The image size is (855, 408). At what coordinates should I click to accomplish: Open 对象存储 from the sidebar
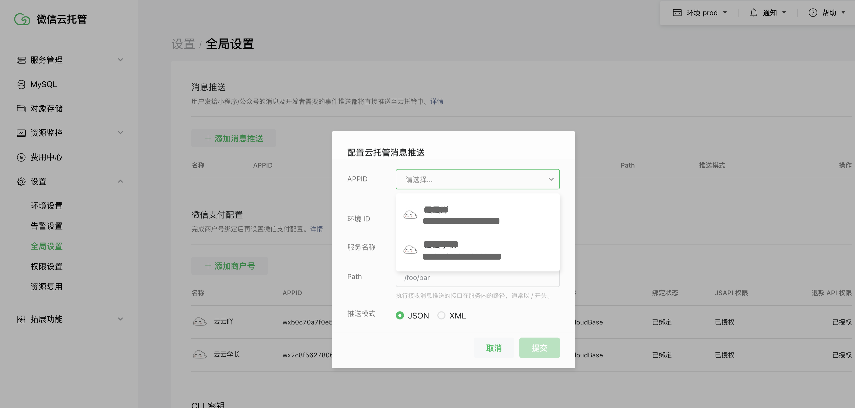click(21, 108)
